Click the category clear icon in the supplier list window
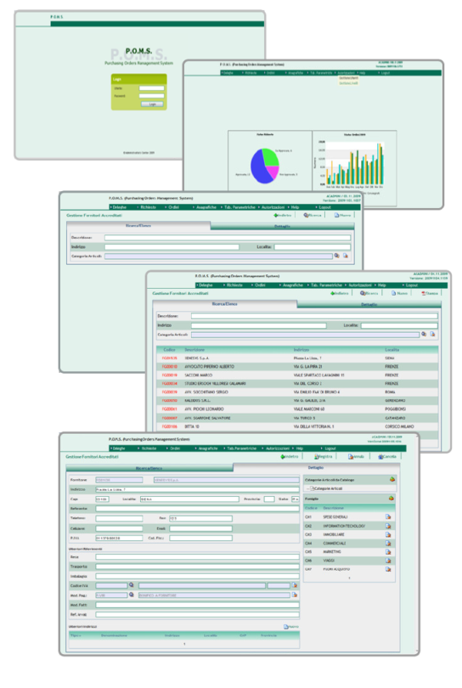Screen dimensions: 462x688 tap(432, 334)
